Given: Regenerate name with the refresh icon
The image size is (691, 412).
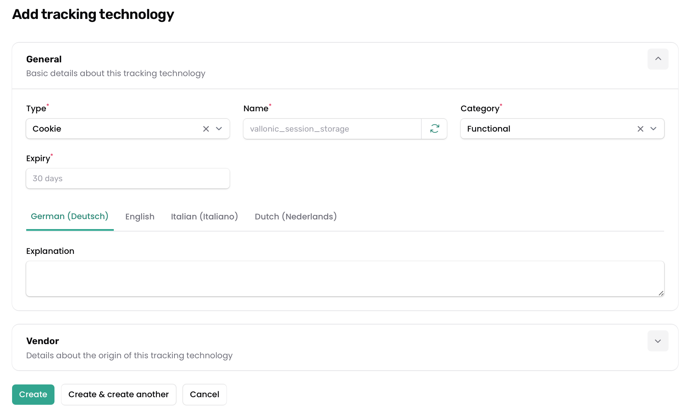Looking at the screenshot, I should (x=434, y=129).
